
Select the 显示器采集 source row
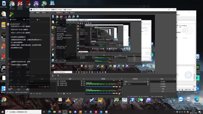coord(71,81)
